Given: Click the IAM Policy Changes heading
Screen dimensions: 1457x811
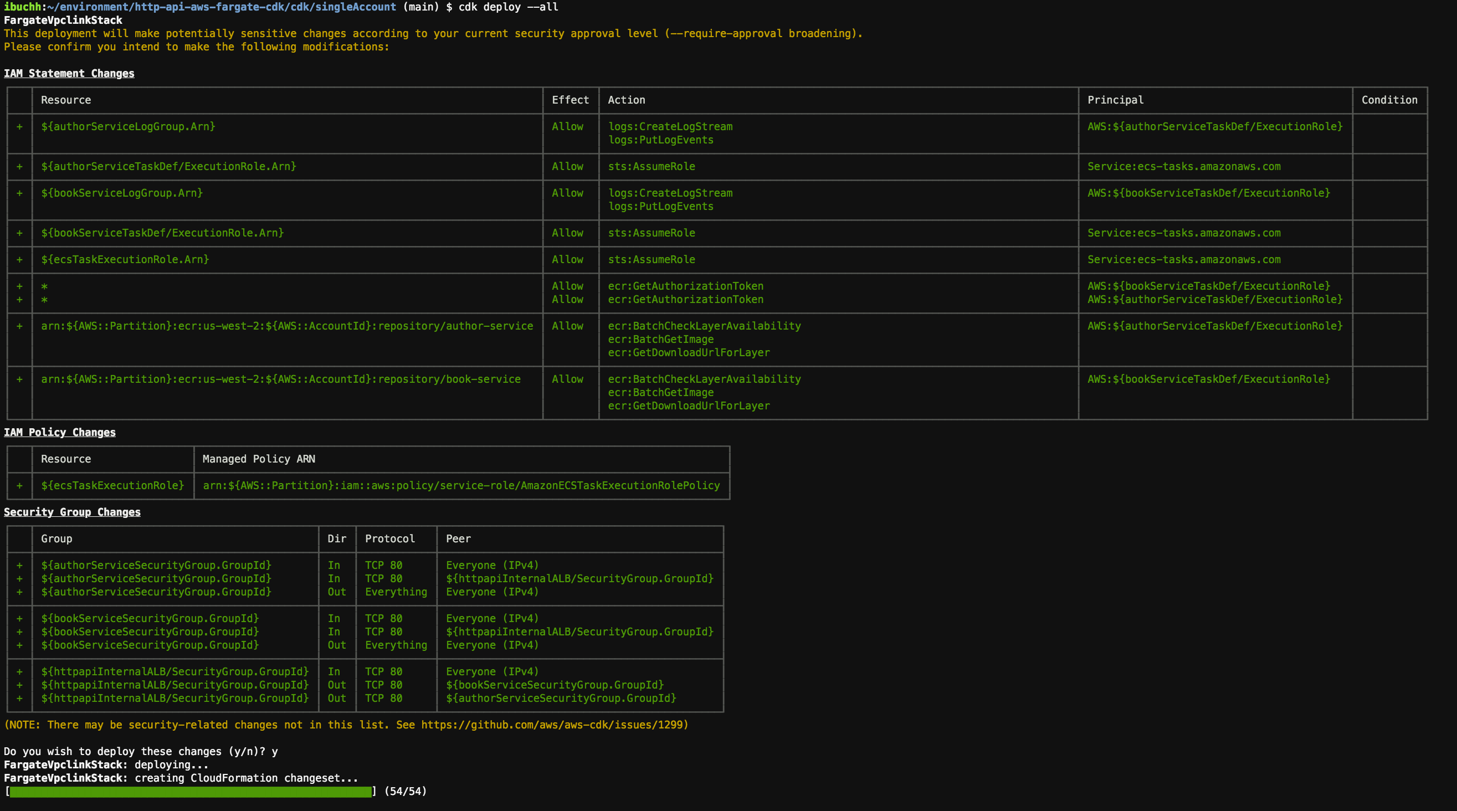Looking at the screenshot, I should (x=59, y=432).
